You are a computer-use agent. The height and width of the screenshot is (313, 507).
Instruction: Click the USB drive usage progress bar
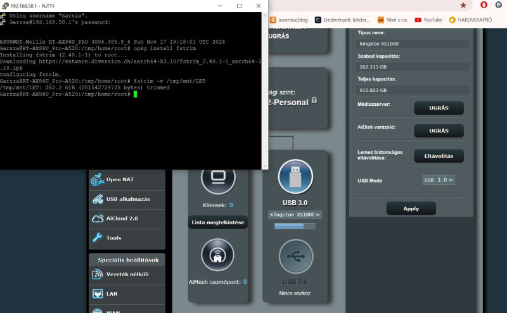[x=295, y=226]
